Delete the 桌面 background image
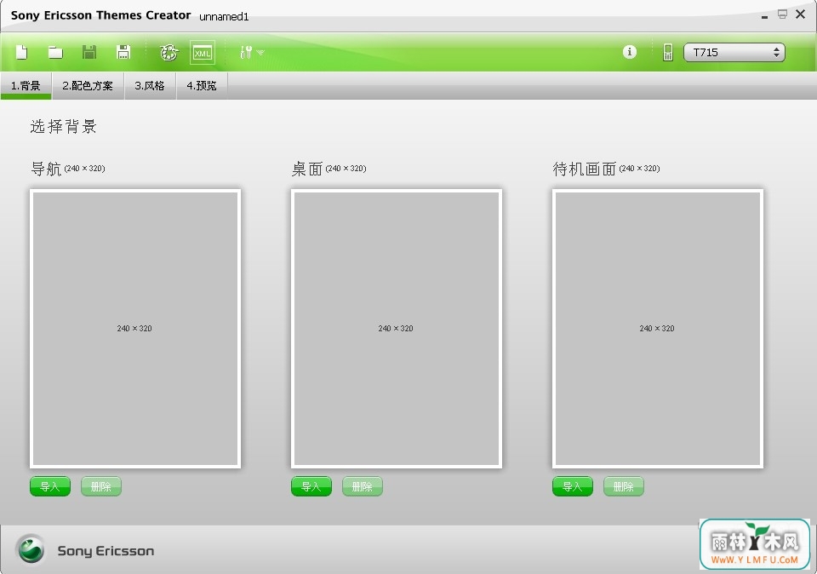Screen dimensions: 817x574 (363, 486)
